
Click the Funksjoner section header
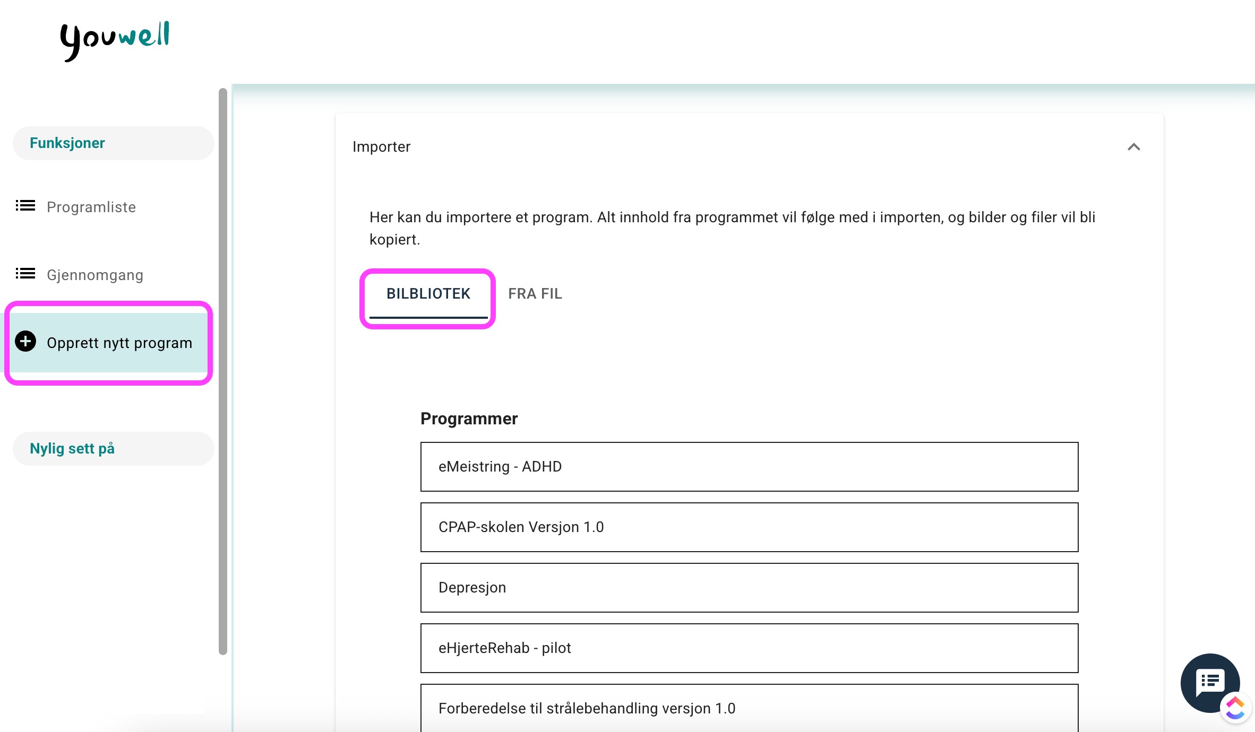[67, 143]
